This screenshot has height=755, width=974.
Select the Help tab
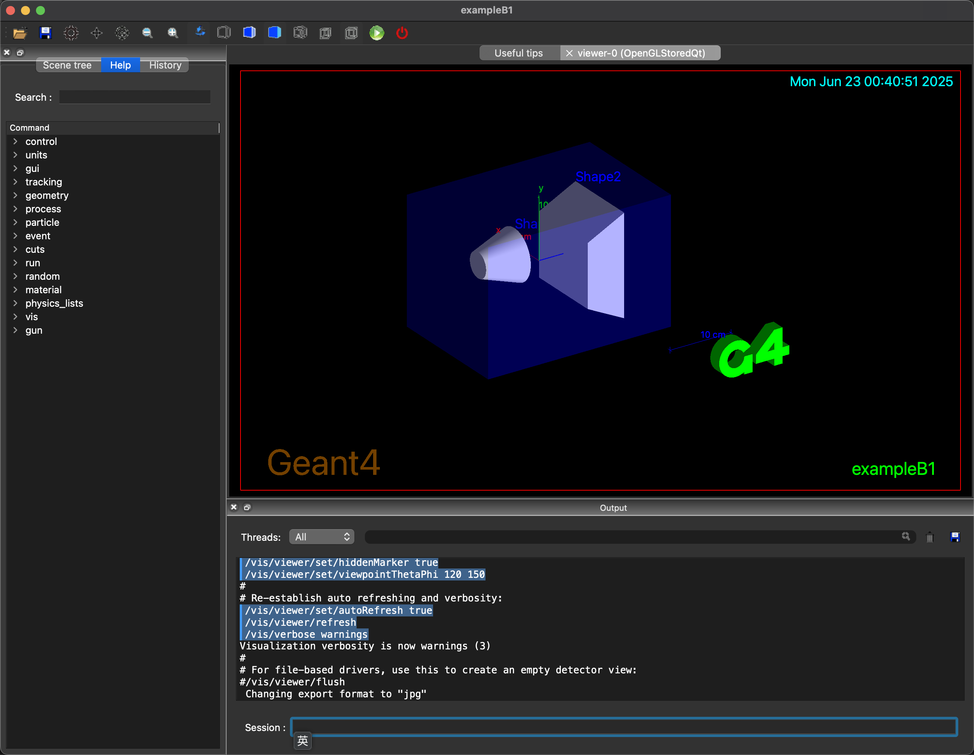pos(120,65)
